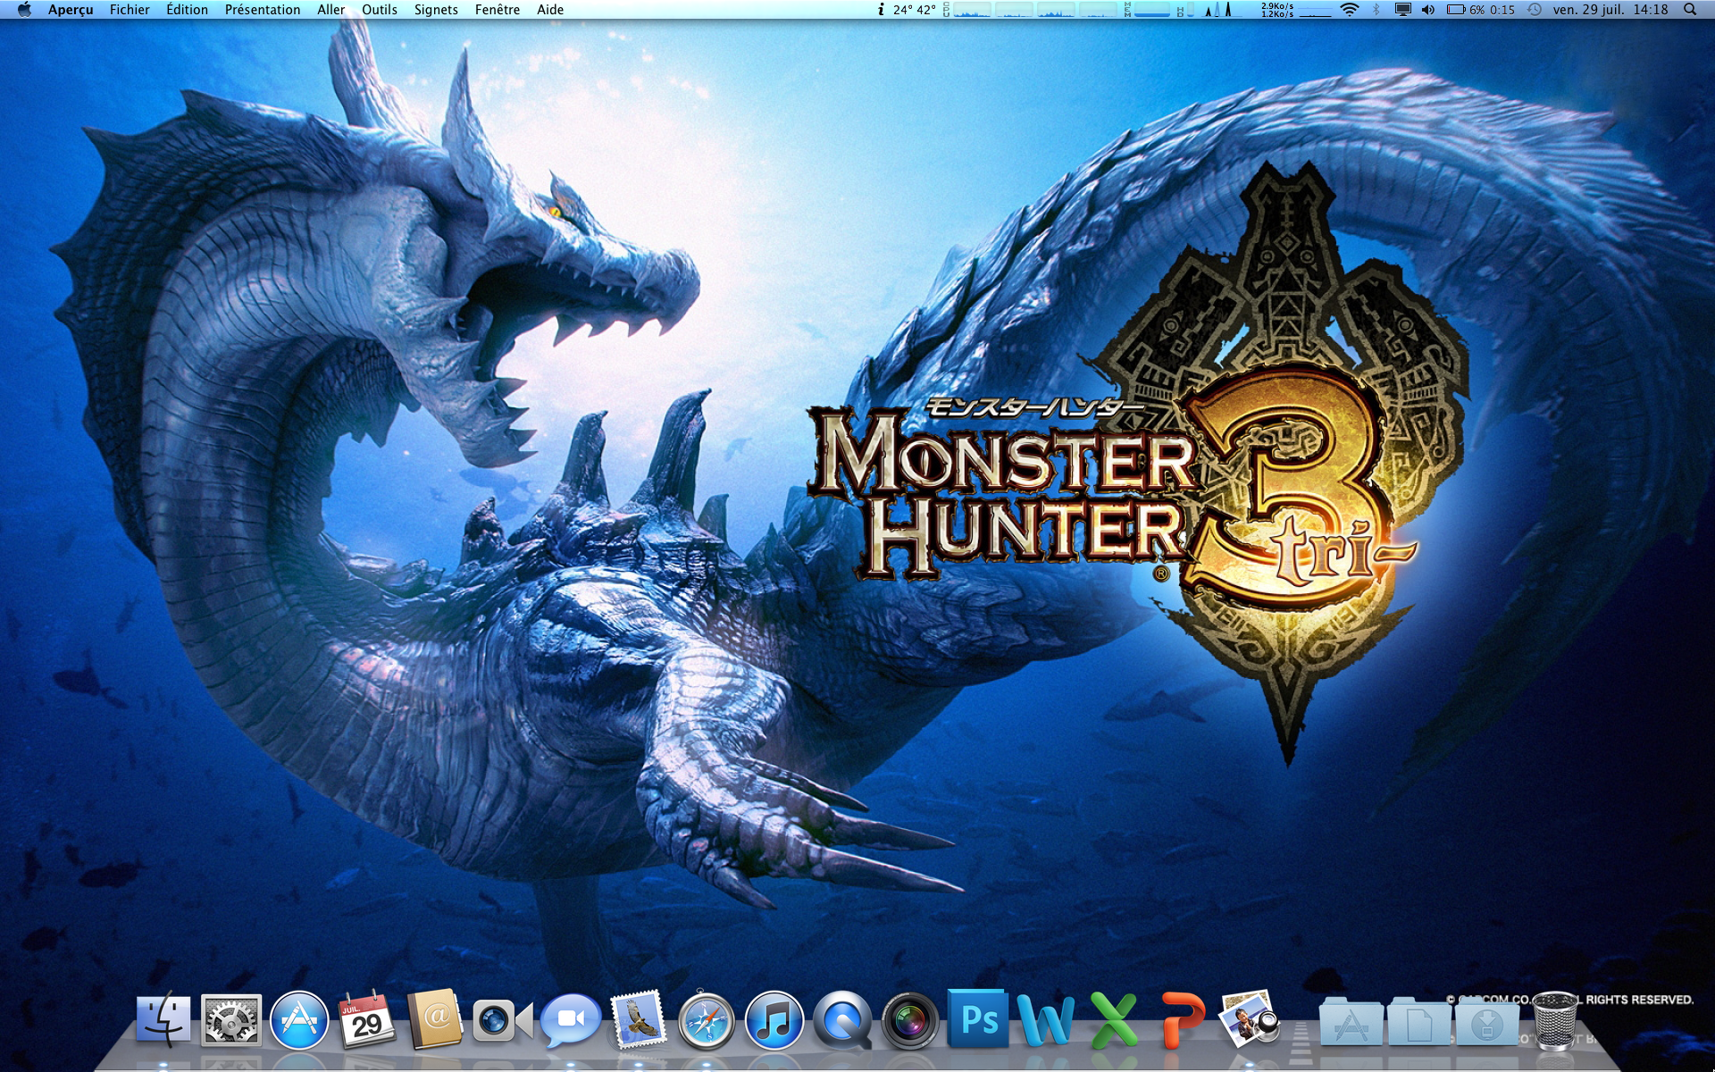Screen dimensions: 1715x1072
Task: Open iTunes music note icon
Action: click(x=774, y=1019)
